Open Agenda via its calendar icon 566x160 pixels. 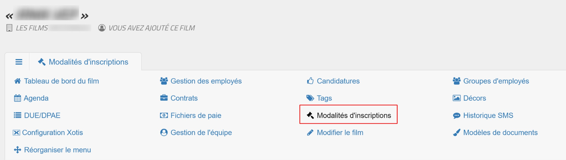click(17, 98)
